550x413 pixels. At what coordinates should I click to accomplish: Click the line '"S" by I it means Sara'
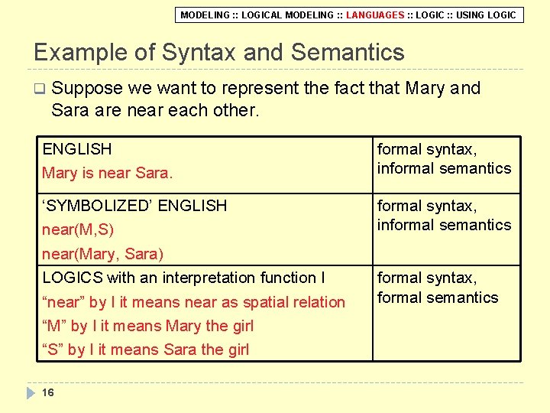[146, 350]
